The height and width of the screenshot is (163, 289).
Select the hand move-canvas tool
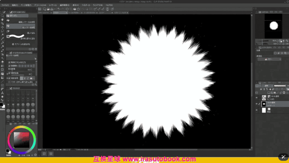[2, 19]
